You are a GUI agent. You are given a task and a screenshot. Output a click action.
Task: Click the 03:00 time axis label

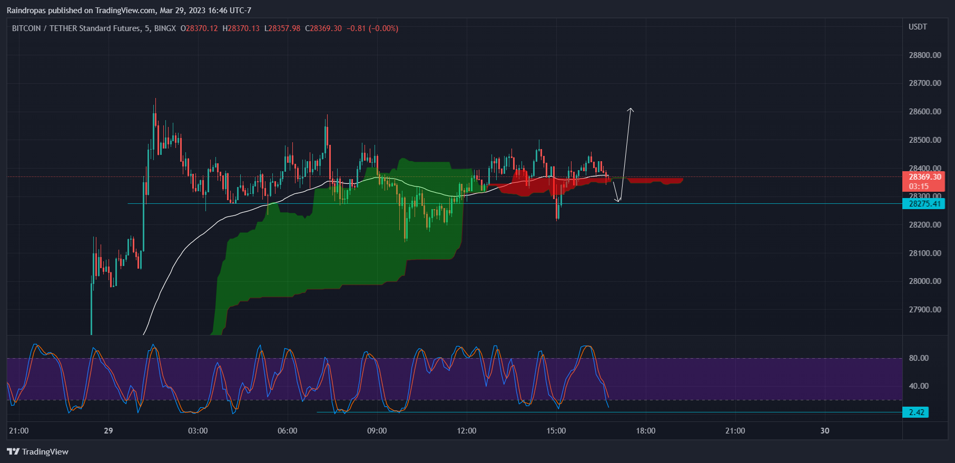click(x=198, y=431)
